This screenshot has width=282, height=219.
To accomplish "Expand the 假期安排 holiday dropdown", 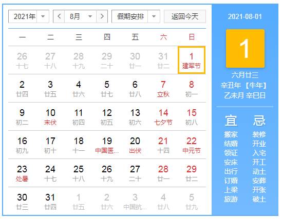I will click(136, 16).
